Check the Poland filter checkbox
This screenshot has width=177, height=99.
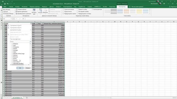[x=13, y=49]
